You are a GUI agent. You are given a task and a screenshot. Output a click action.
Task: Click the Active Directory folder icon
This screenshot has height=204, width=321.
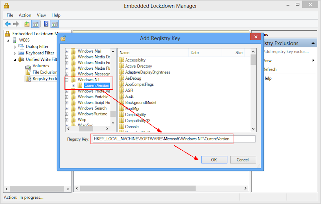point(121,66)
